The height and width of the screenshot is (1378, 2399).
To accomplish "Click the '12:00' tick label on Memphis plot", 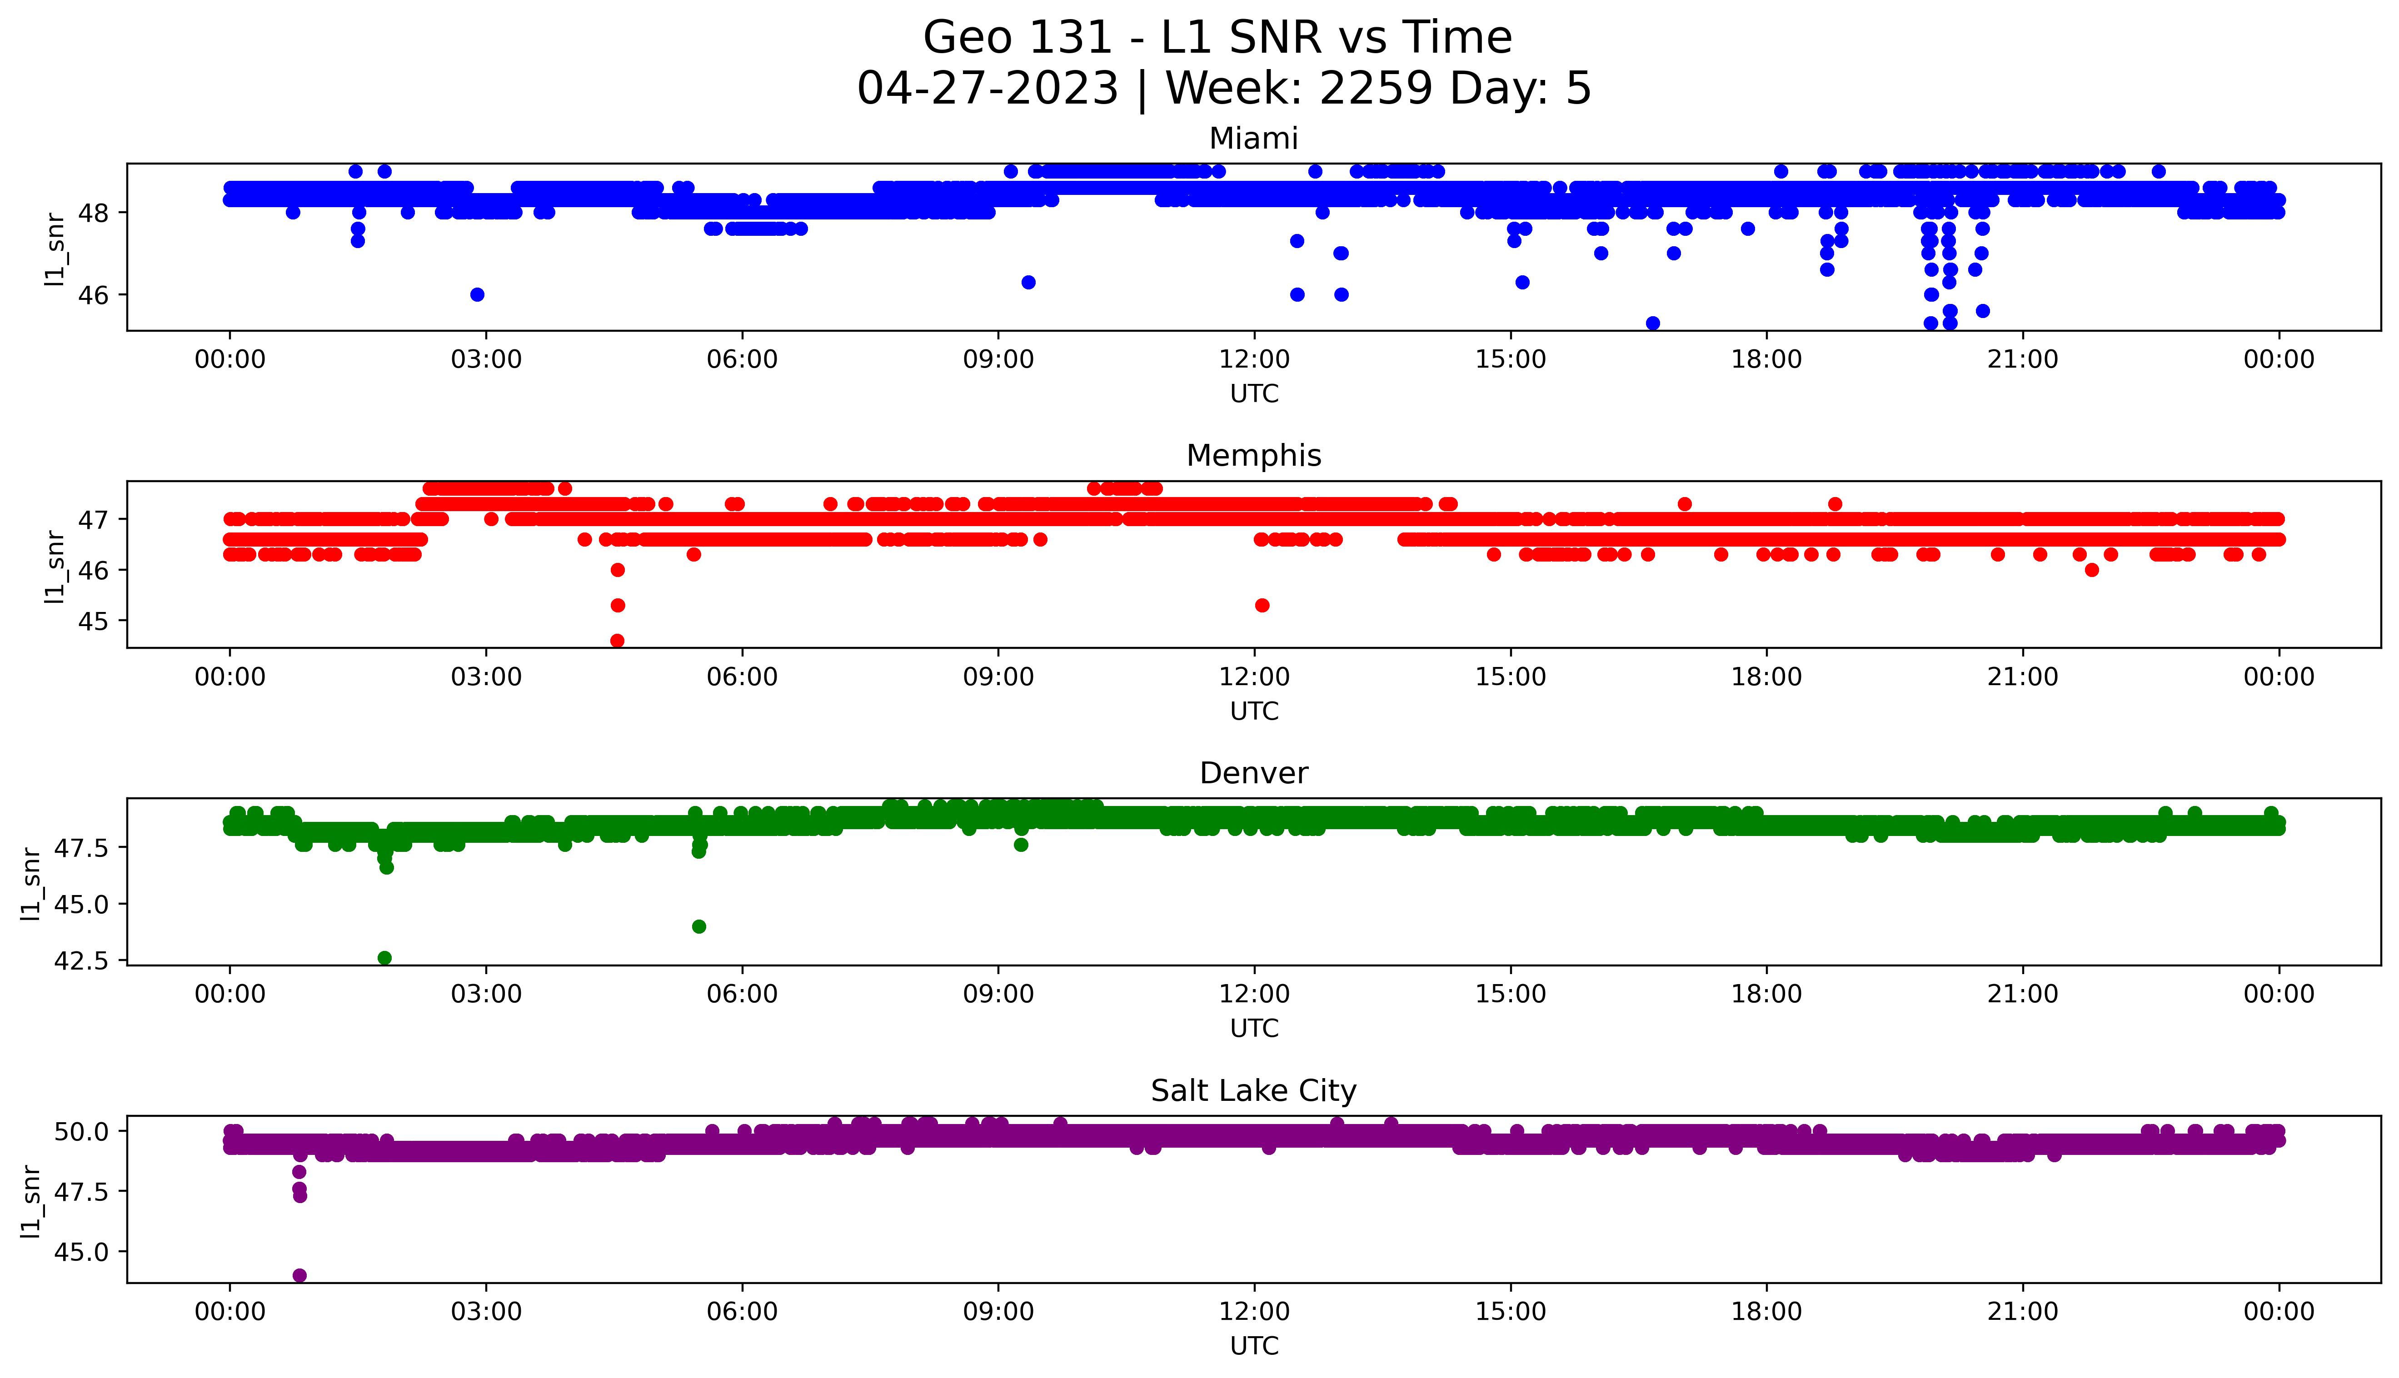I will pos(1254,677).
